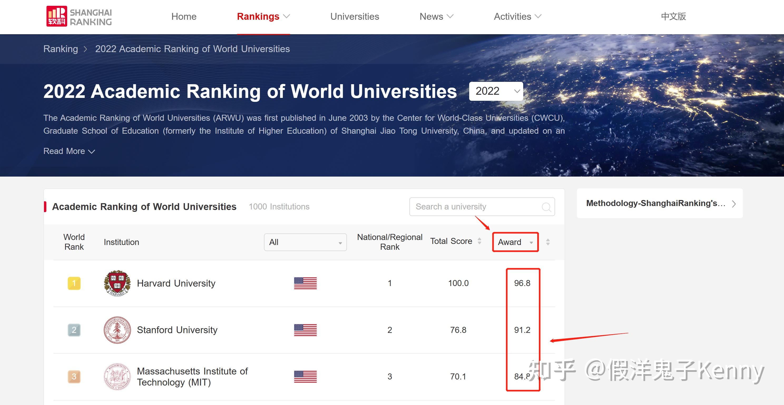Screen dimensions: 784x405
Task: Open the Award indicator dropdown
Action: [x=515, y=242]
